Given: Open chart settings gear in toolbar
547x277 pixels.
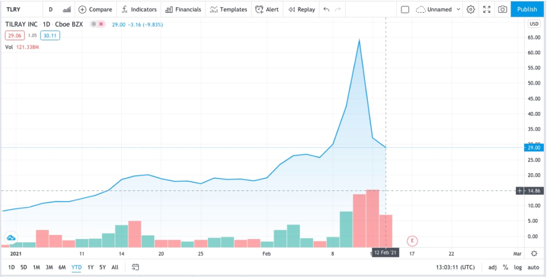Looking at the screenshot, I should click(x=471, y=10).
